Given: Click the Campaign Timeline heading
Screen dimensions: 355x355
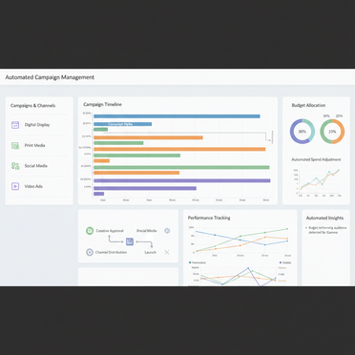Looking at the screenshot, I should [x=102, y=104].
